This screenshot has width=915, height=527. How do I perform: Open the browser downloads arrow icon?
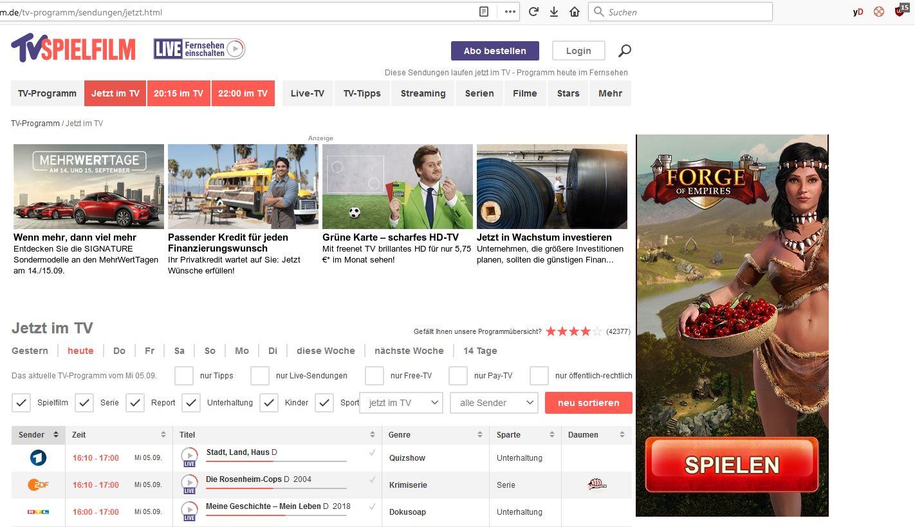(x=554, y=12)
